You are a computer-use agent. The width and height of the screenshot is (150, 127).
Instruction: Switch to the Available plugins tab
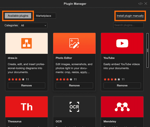[18, 16]
